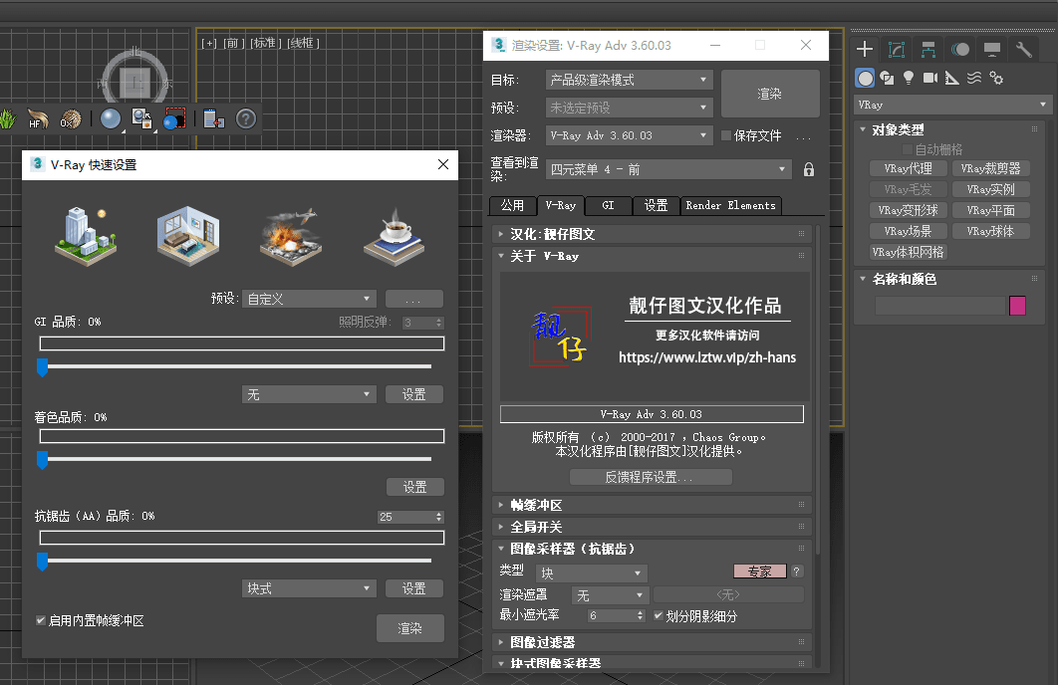This screenshot has height=685, width=1058.
Task: Expand the 图像过滤器 rollout
Action: 652,642
